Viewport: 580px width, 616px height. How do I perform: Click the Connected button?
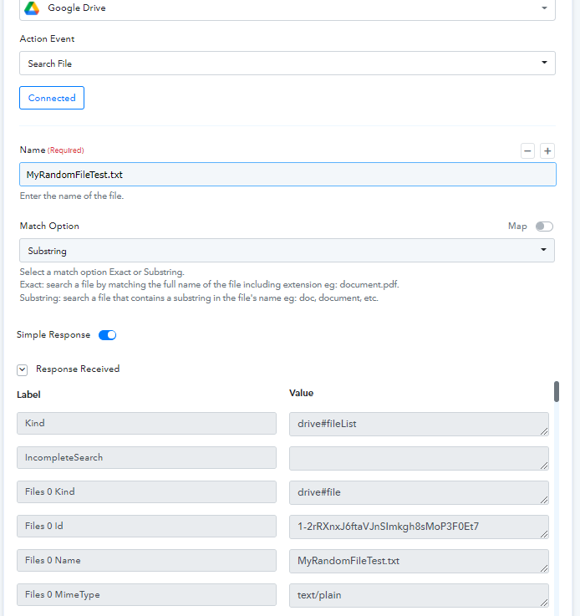point(52,98)
